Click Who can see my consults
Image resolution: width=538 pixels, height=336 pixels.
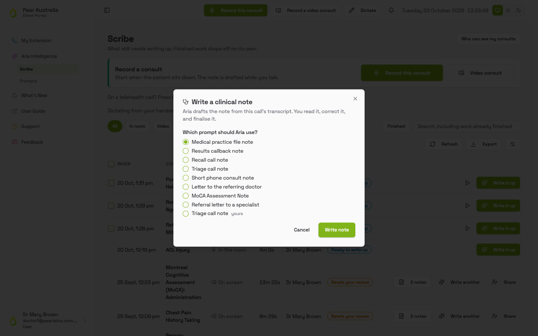pos(488,39)
